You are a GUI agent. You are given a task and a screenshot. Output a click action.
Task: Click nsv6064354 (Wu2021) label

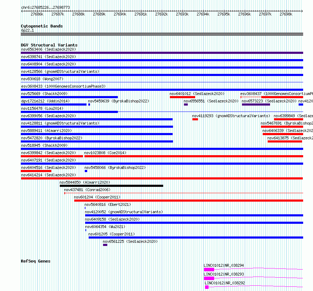click(x=105, y=227)
